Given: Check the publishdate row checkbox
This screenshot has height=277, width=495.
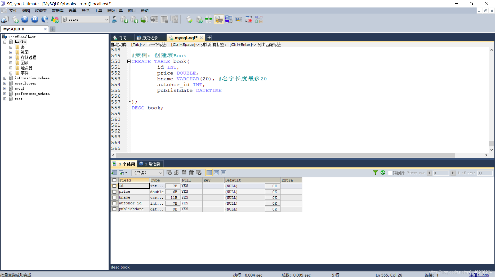Looking at the screenshot, I should [114, 209].
